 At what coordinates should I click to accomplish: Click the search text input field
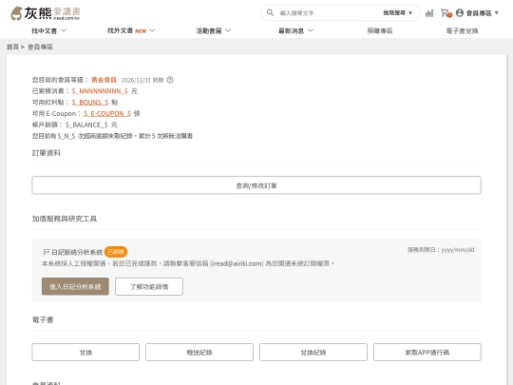328,13
